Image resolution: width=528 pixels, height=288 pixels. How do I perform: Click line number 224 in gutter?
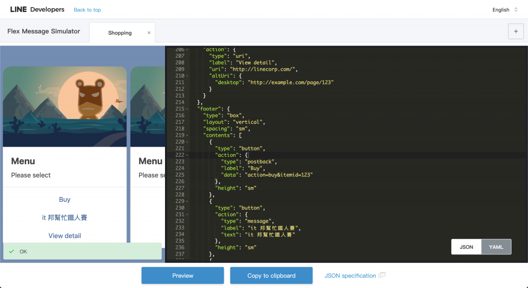[180, 168]
